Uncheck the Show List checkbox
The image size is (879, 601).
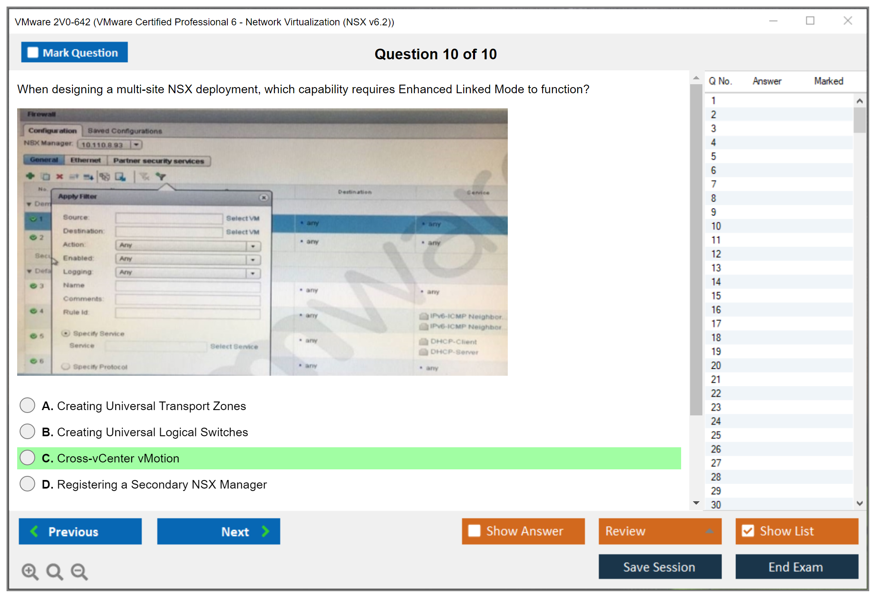click(748, 531)
